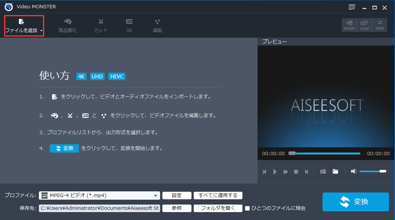Open the 編集 (Edit) tool
Viewport: 395px width, 220px height.
coord(157,25)
